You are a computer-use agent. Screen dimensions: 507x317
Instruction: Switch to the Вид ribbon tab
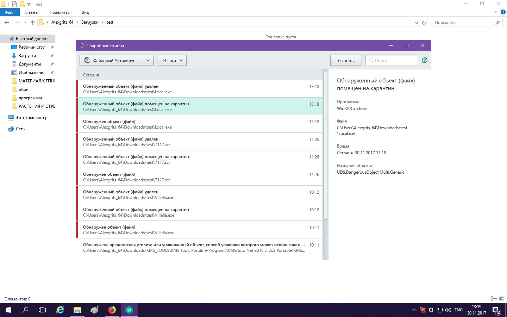[x=85, y=12]
